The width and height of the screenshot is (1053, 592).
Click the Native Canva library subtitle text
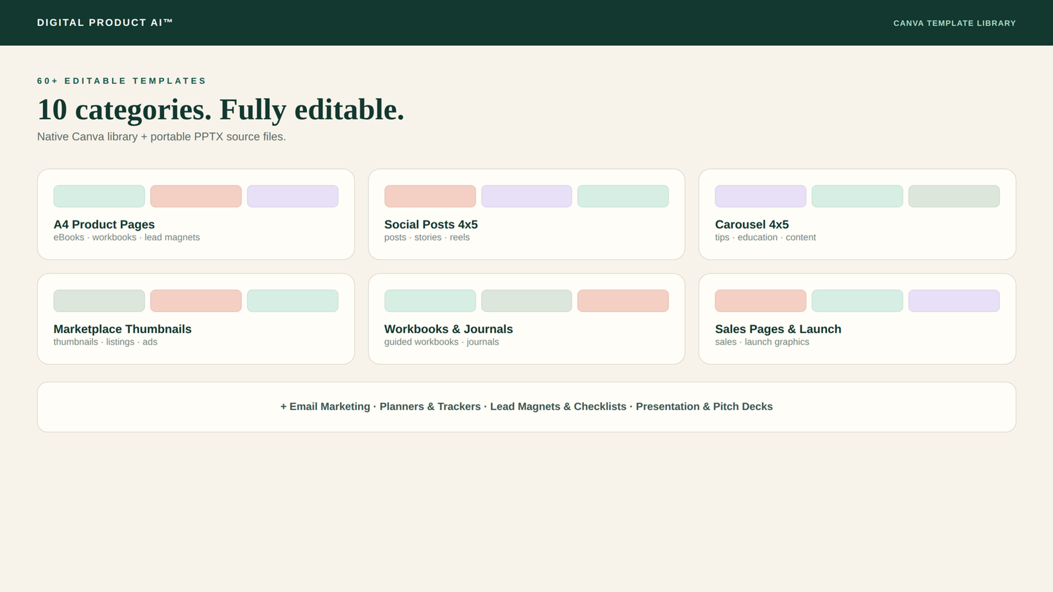click(161, 136)
